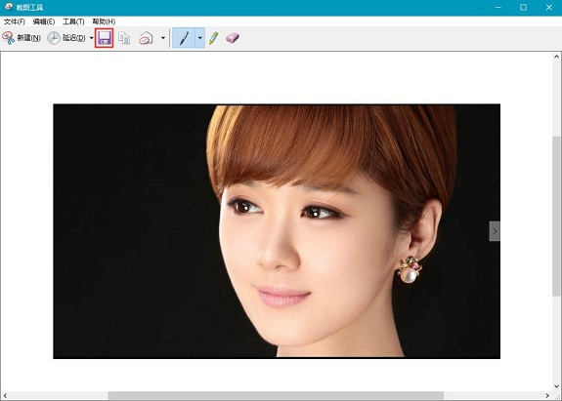Minimize the Snipping Tool window
Screen dimensions: 562x401
tap(497, 8)
